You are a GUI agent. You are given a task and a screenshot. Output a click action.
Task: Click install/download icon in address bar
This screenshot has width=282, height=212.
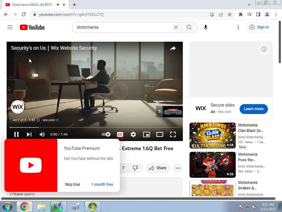[212, 14]
